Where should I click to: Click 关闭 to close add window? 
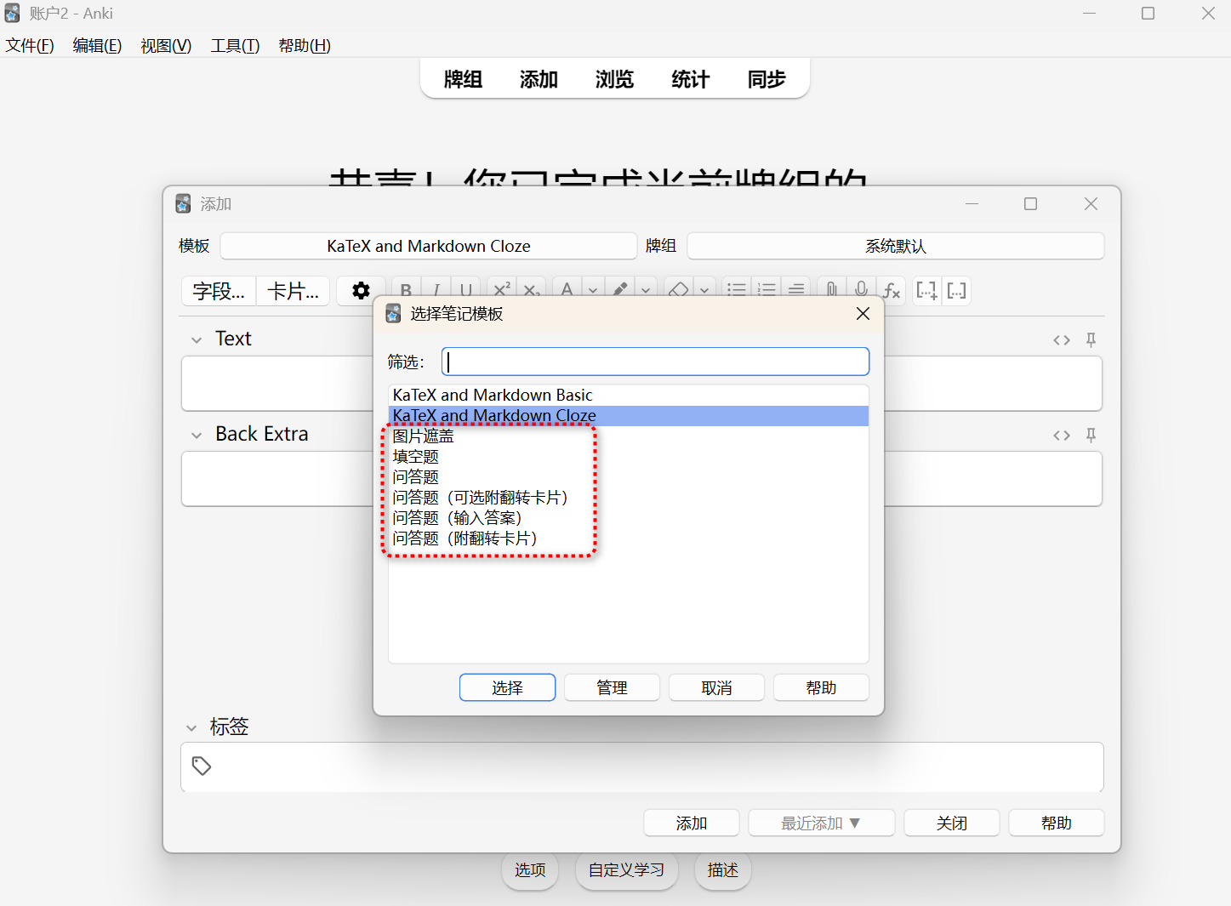coord(951,823)
